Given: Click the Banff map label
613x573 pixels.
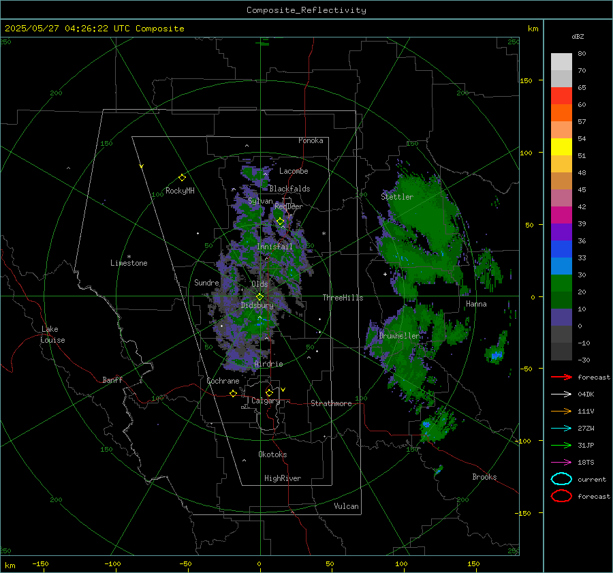Looking at the screenshot, I should [112, 380].
